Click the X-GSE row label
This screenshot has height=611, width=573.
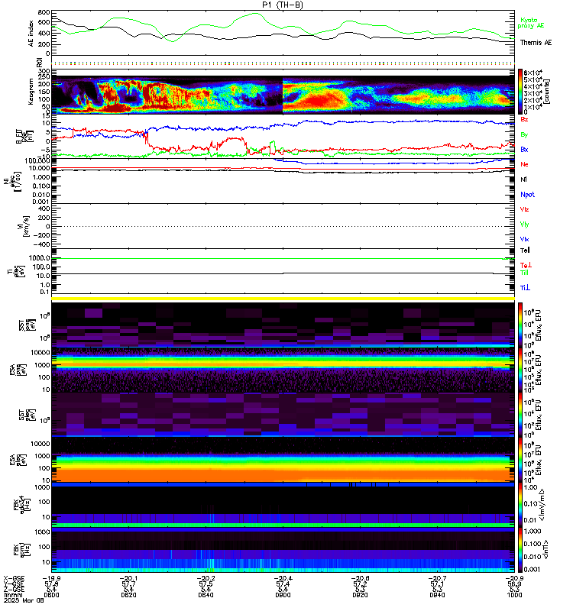tap(14, 578)
